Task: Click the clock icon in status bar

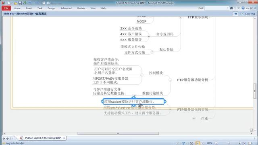Action: click(x=191, y=143)
